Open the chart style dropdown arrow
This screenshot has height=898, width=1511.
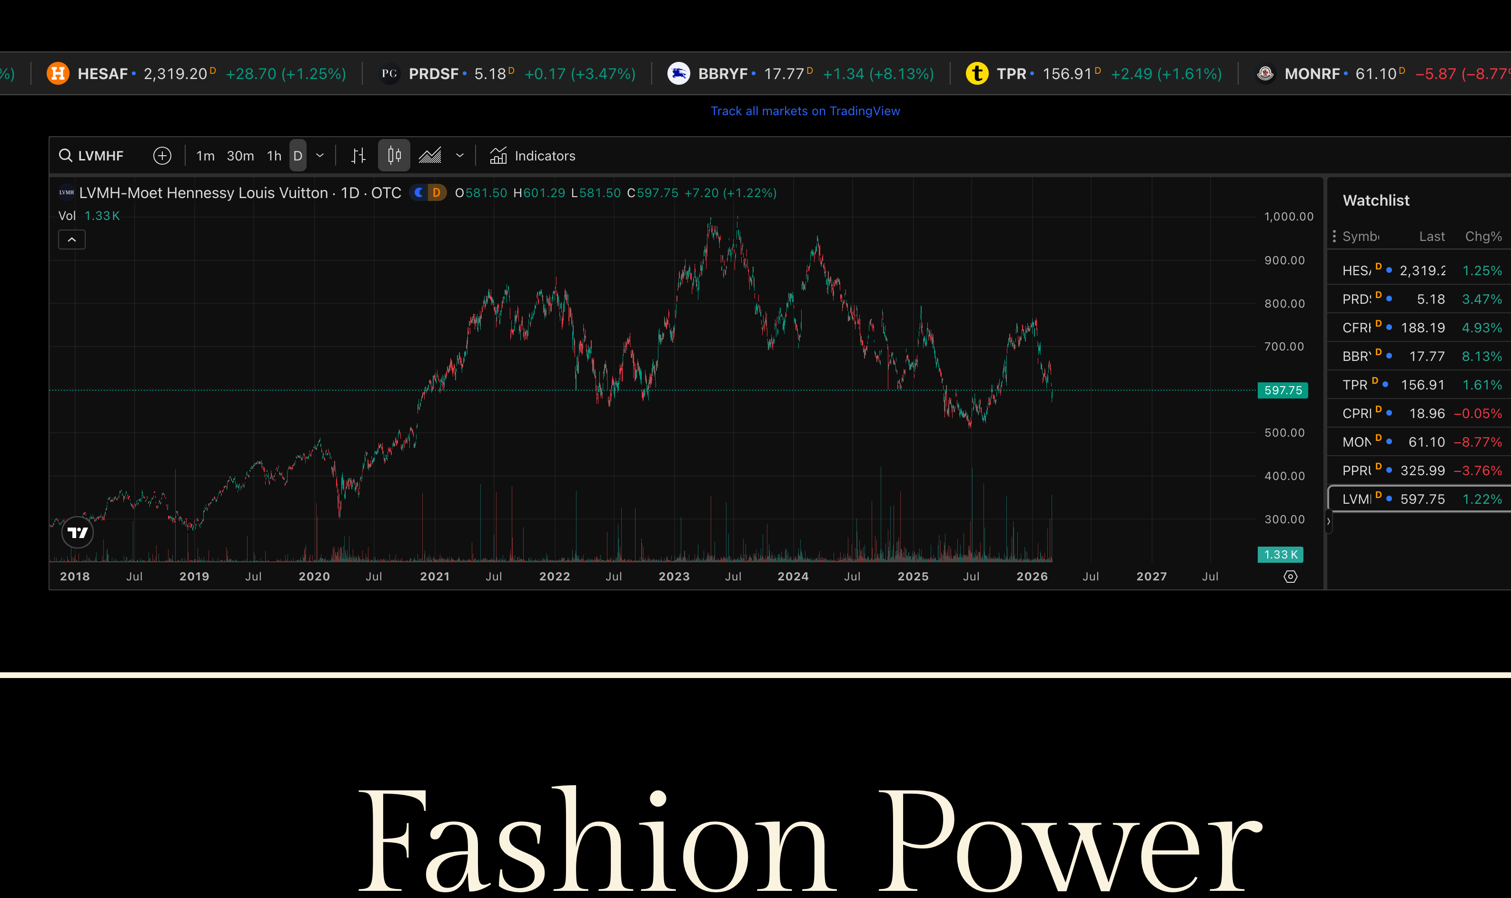click(460, 156)
